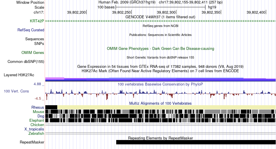276x149 pixels.
Task: Click the 4.88 PhyloP upper value
Action: 37,84
